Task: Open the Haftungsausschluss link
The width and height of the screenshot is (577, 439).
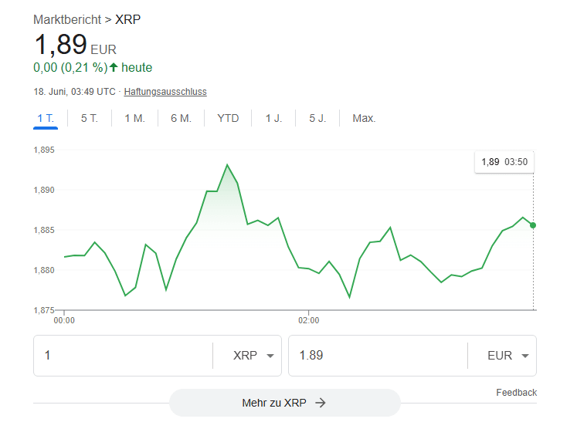Action: (x=165, y=92)
